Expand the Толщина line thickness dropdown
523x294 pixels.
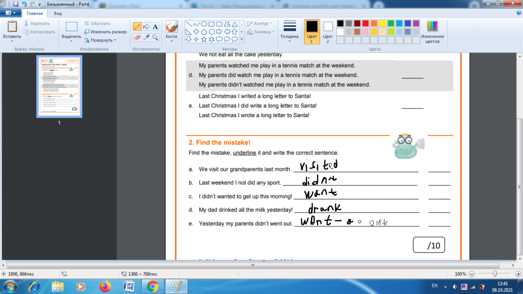(289, 31)
